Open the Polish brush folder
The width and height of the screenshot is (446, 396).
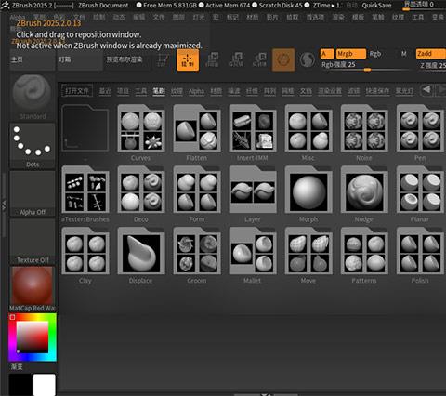pyautogui.click(x=420, y=251)
